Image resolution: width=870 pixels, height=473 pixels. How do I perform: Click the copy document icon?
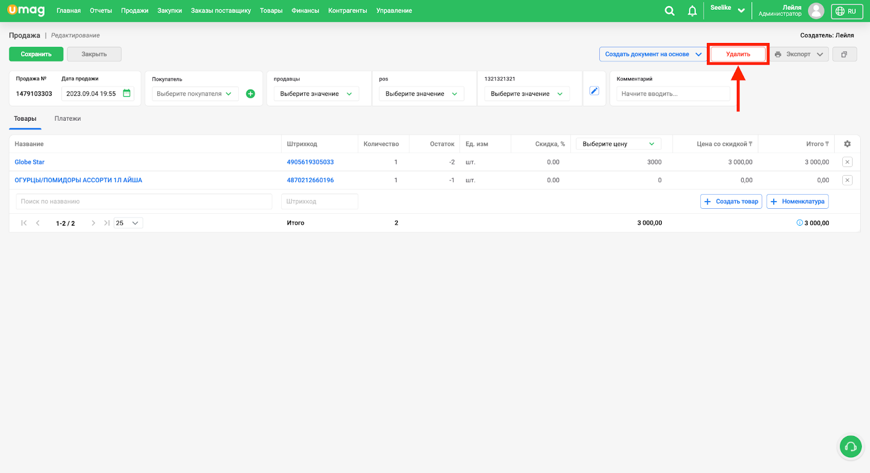pyautogui.click(x=844, y=54)
